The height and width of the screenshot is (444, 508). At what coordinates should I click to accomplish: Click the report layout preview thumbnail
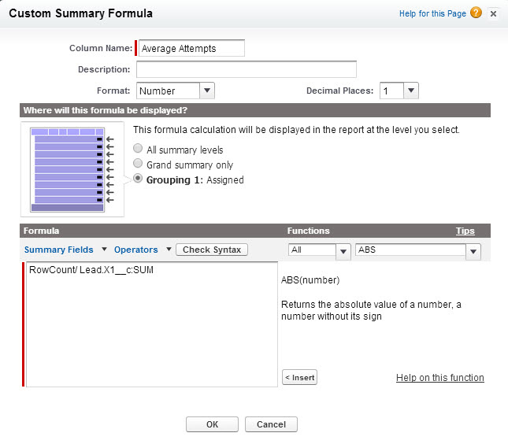click(x=72, y=169)
